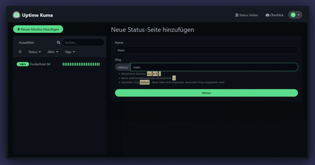
Task: Open the Status-Seiten page
Action: pos(246,15)
